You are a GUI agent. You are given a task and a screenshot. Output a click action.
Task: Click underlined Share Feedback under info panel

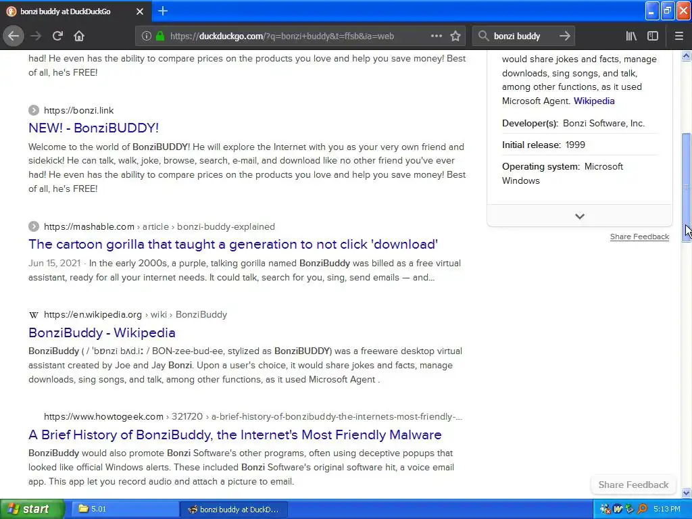tap(639, 237)
